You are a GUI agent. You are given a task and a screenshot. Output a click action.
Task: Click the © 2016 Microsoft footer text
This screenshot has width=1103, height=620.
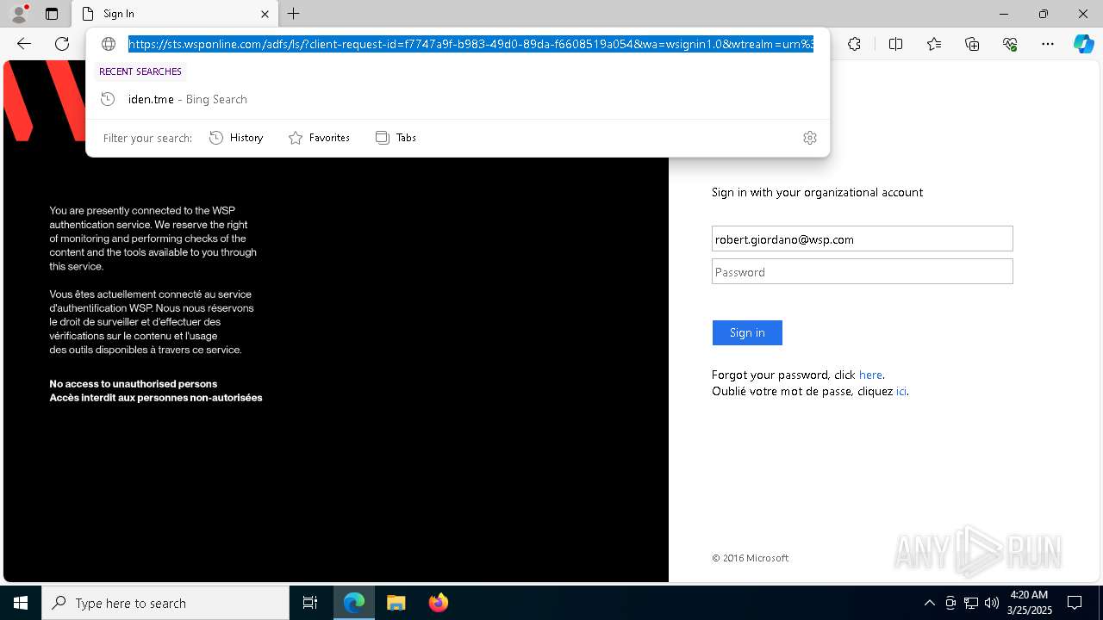[x=750, y=558]
